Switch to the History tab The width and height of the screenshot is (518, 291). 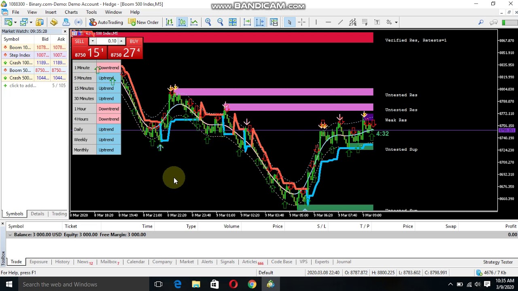(x=62, y=261)
